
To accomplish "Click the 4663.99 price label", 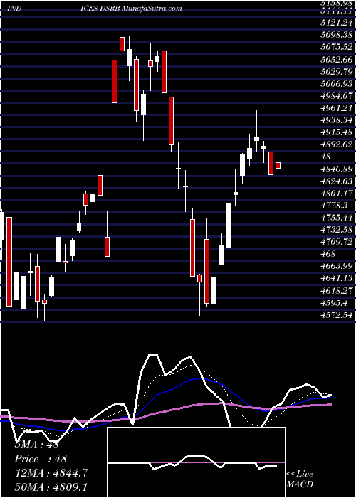I will pos(336,266).
